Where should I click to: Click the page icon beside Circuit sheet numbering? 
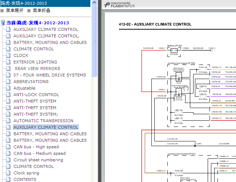8,160
